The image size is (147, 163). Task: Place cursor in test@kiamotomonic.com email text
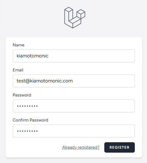45,81
